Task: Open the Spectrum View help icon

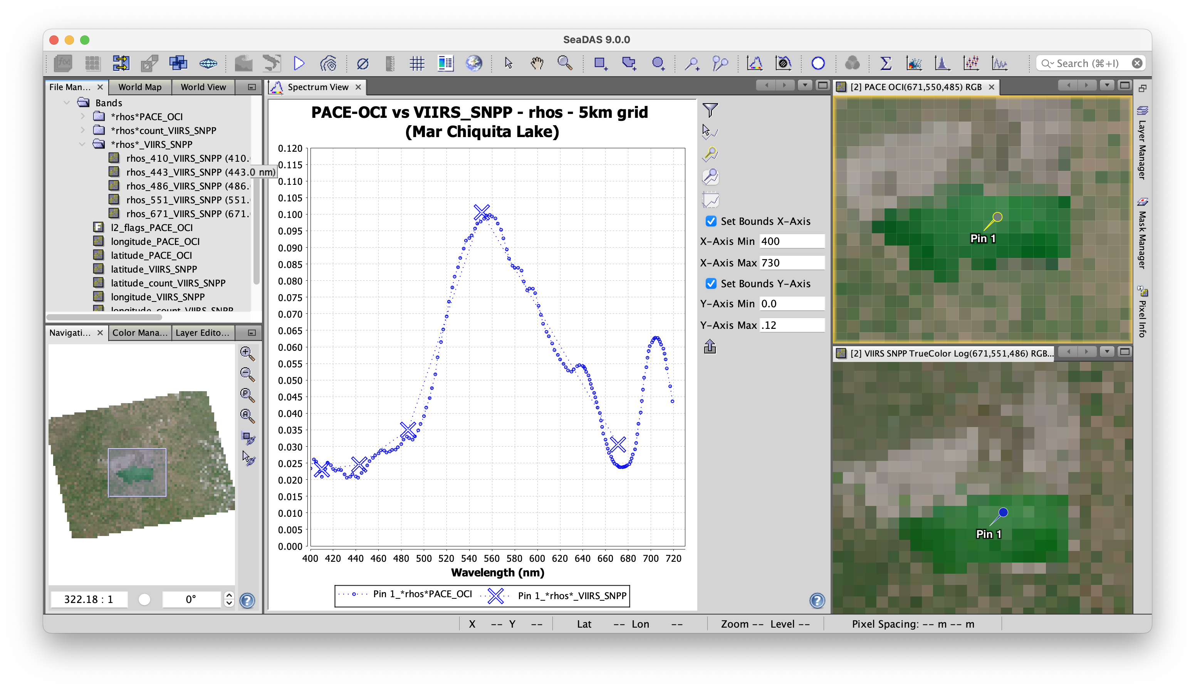Action: [x=817, y=600]
